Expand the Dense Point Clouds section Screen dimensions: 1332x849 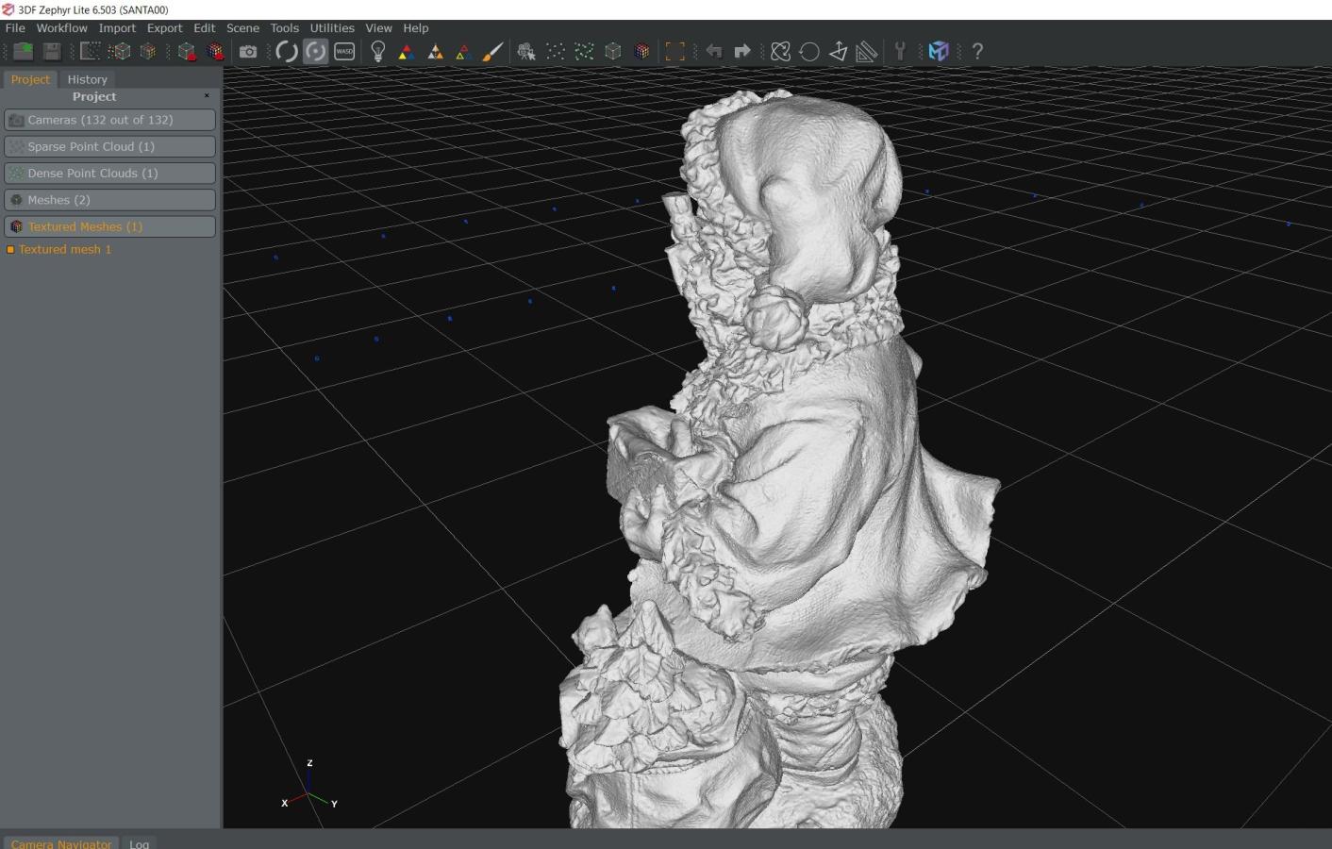tap(109, 174)
